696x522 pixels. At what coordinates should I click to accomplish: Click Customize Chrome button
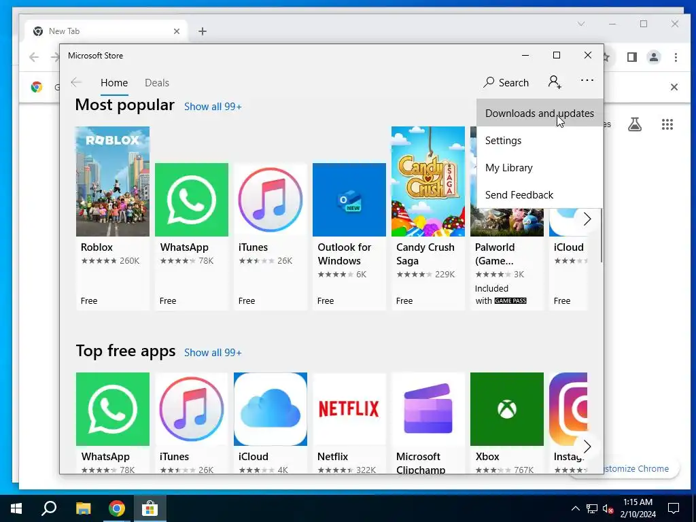pyautogui.click(x=637, y=469)
